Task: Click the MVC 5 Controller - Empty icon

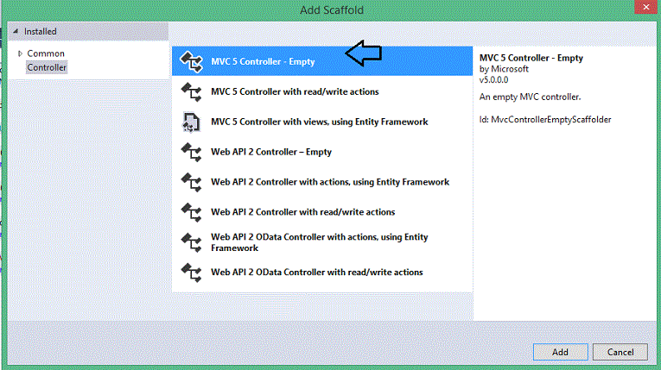Action: pos(191,61)
